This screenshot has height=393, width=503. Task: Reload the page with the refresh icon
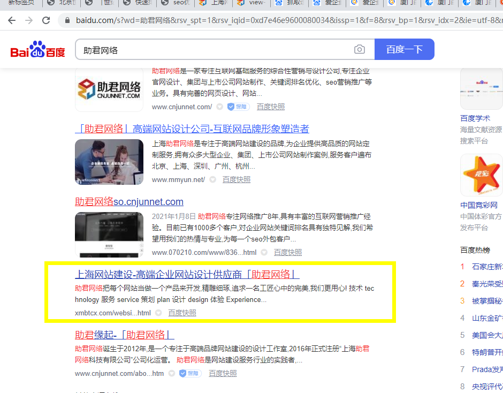(x=46, y=20)
